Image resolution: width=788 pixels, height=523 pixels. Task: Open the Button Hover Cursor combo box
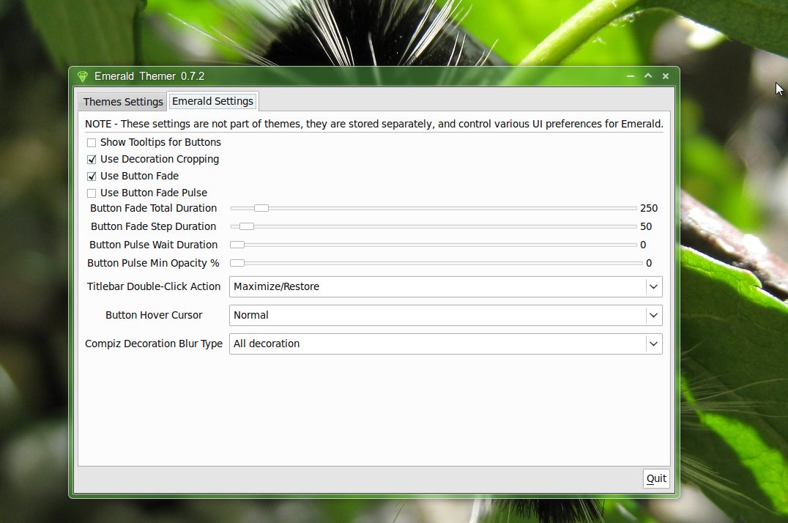tap(446, 315)
